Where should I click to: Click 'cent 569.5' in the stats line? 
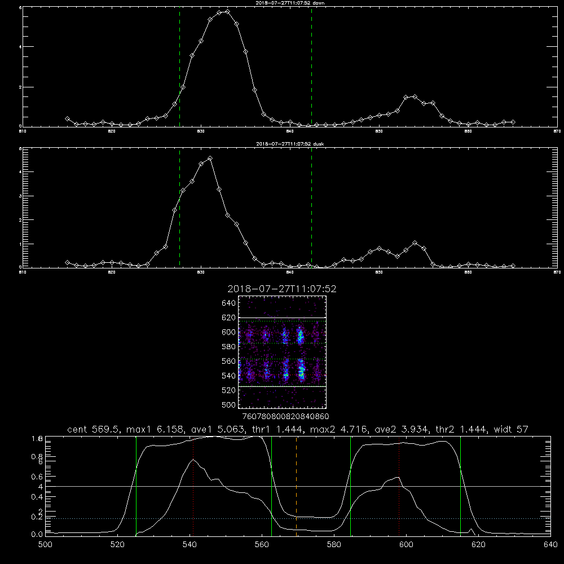[x=94, y=429]
